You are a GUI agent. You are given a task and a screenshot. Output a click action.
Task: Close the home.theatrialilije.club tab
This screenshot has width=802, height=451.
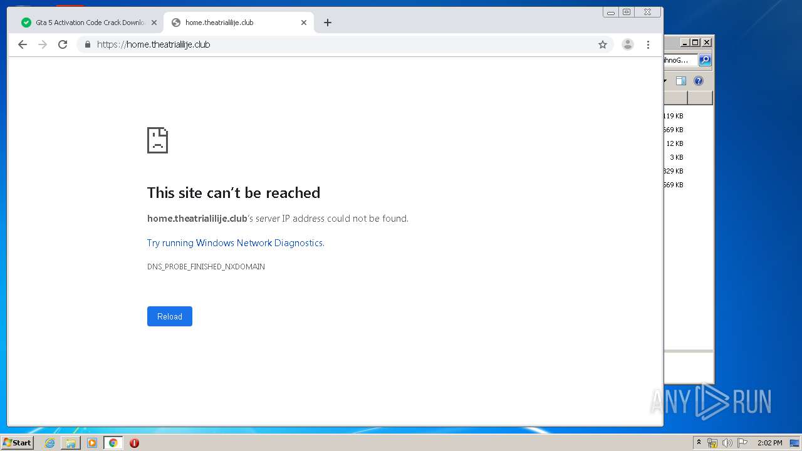pyautogui.click(x=304, y=23)
